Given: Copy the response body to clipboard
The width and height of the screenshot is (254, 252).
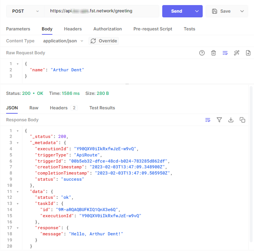Looking at the screenshot, I should coord(242,120).
